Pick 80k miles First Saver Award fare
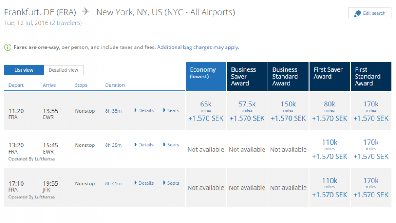Image resolution: width=396 pixels, height=223 pixels. click(x=330, y=110)
